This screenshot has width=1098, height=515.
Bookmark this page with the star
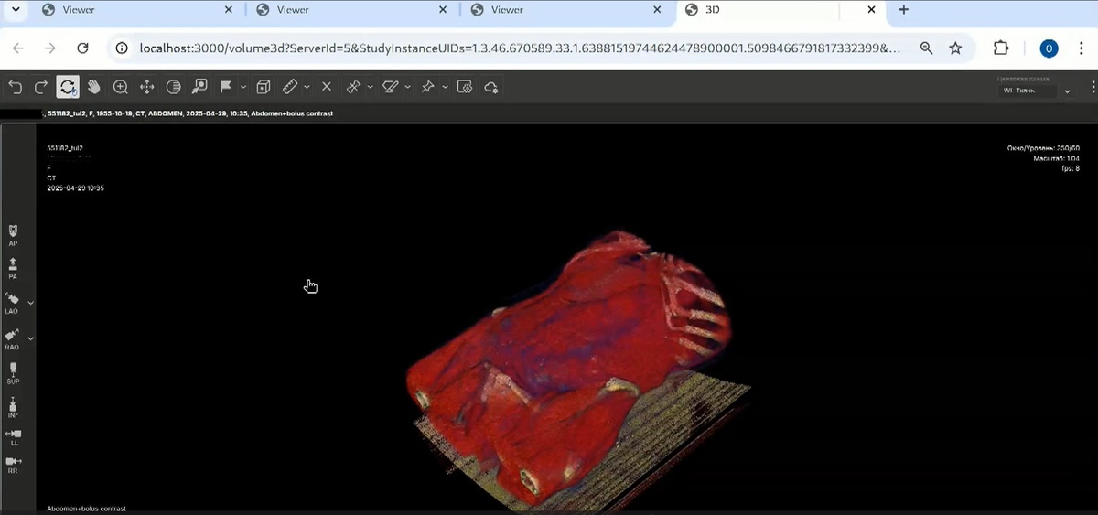coord(956,48)
